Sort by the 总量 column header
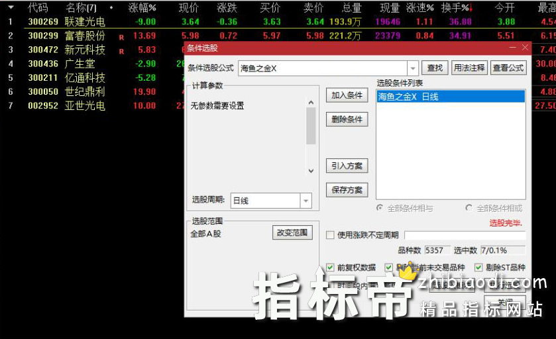The height and width of the screenshot is (339, 556). tap(351, 7)
